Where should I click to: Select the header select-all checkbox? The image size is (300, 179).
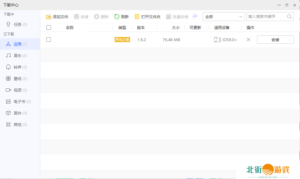tap(49, 27)
